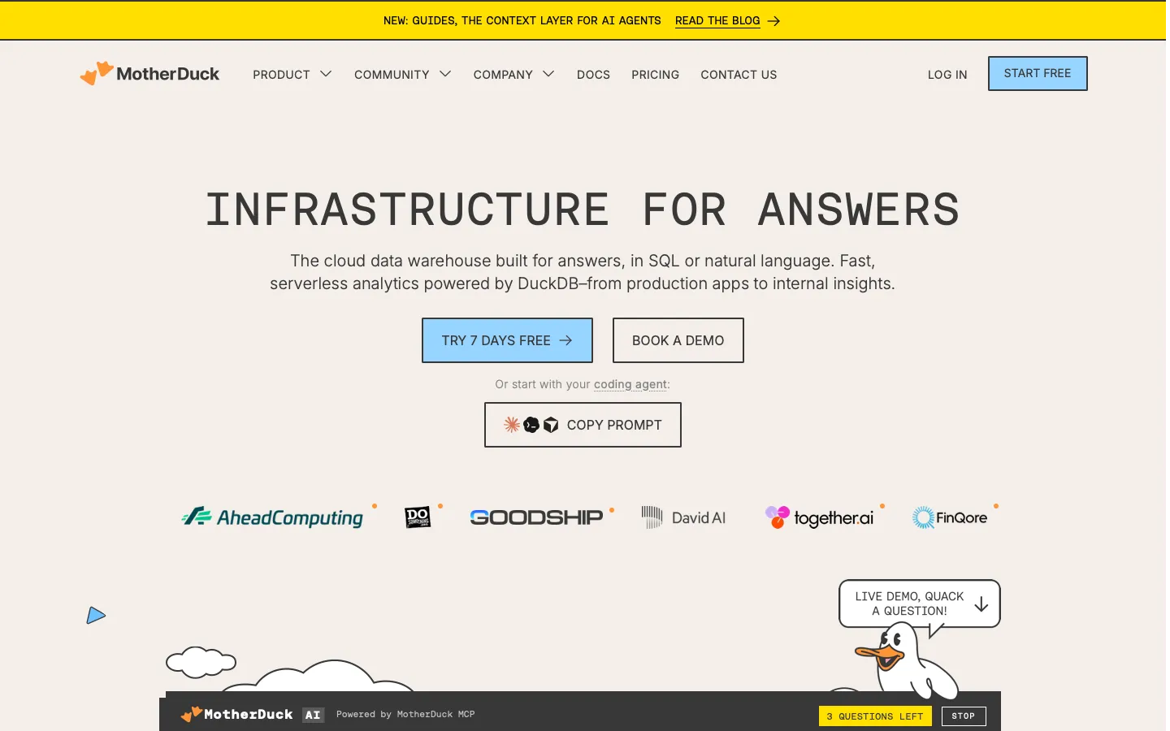Click the cube agent icon before Copy Prompt
1170x731 pixels.
pos(551,425)
